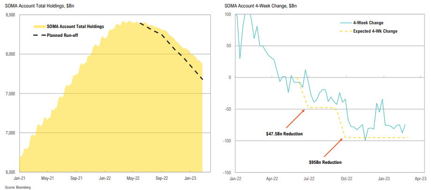
Task: Click the red arrow pointing to $95Bn step
Action: point(334,148)
